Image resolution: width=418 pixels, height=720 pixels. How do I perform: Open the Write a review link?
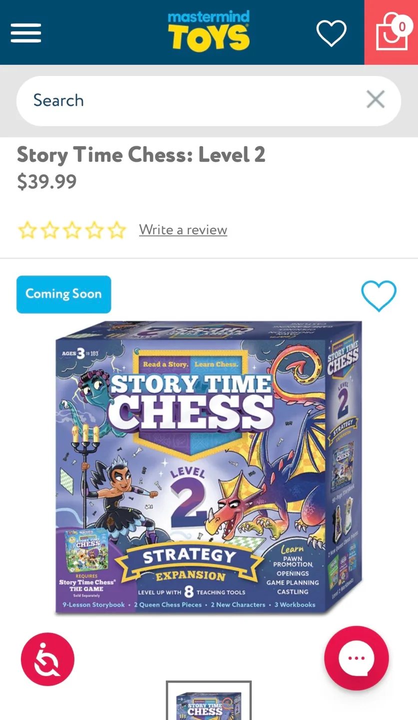183,229
